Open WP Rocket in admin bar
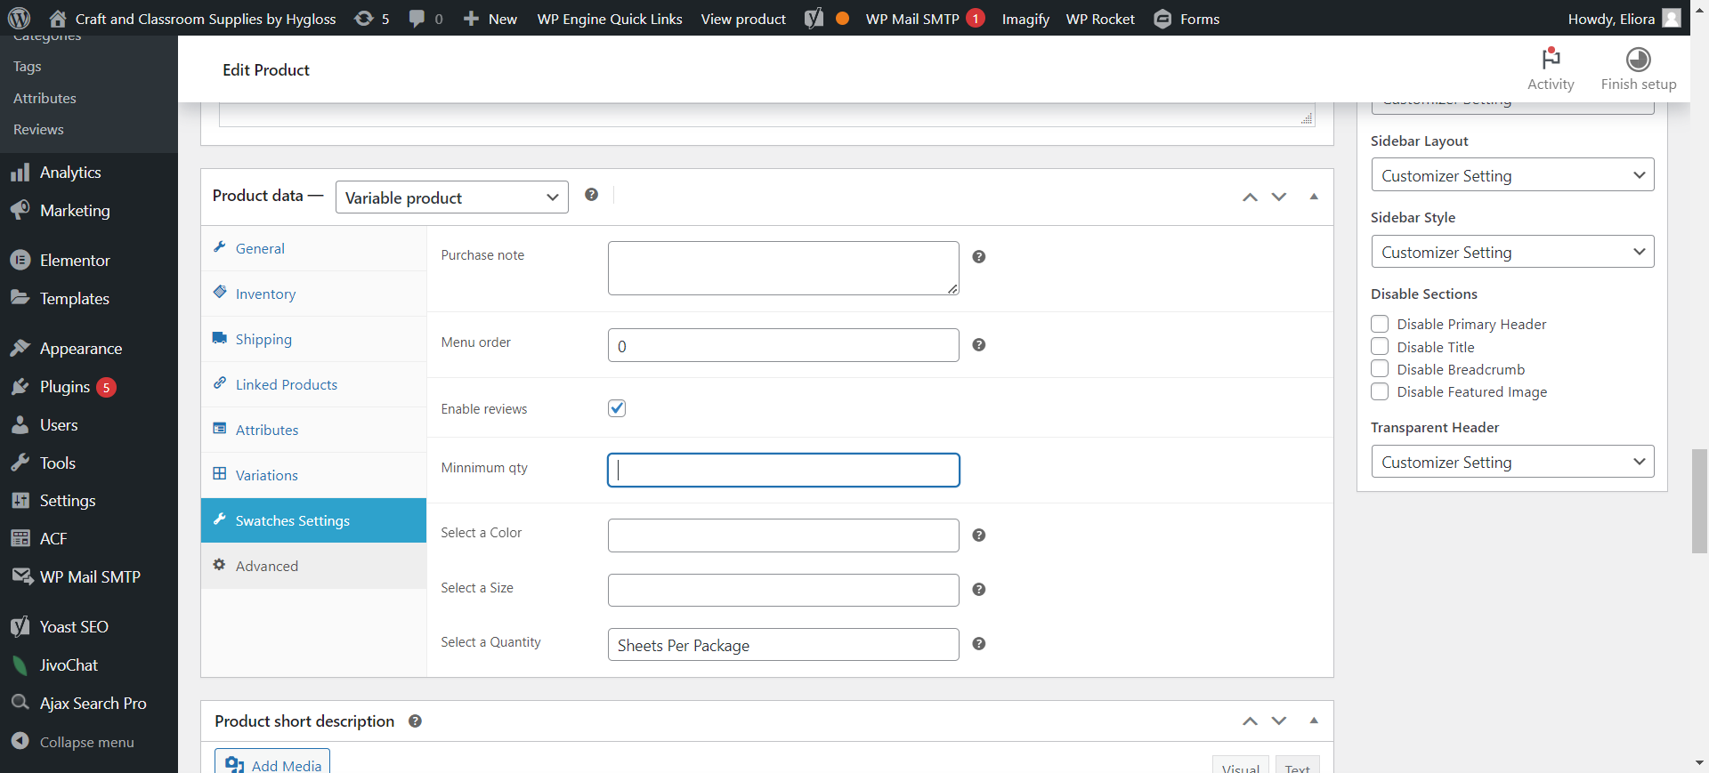Image resolution: width=1709 pixels, height=773 pixels. click(1100, 19)
